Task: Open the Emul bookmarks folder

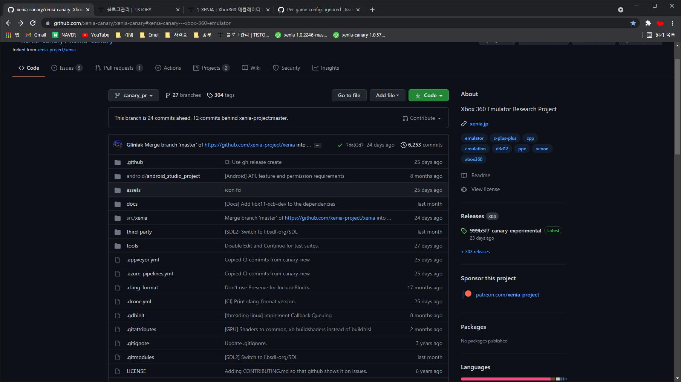Action: point(149,35)
